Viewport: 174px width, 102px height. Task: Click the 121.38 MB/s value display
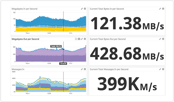127,23
